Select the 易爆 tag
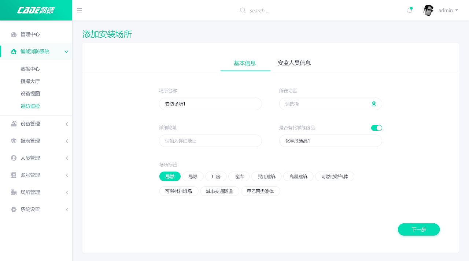 point(193,177)
